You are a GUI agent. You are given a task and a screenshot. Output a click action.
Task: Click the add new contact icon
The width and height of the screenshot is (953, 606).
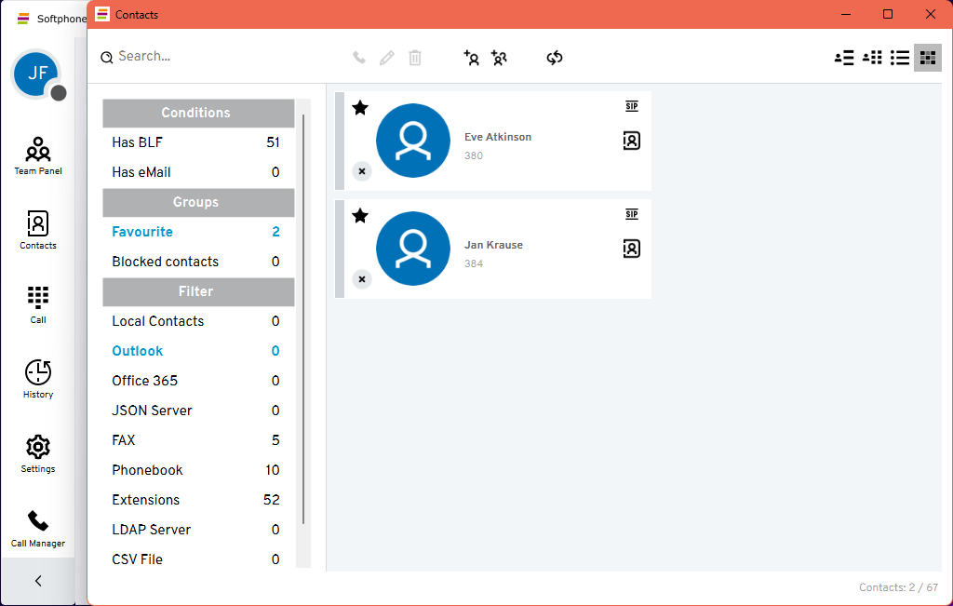(x=471, y=58)
